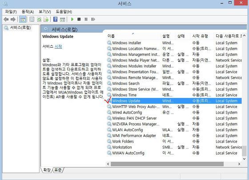Click the vertical scrollbar thumb
The image size is (249, 180).
[244, 151]
